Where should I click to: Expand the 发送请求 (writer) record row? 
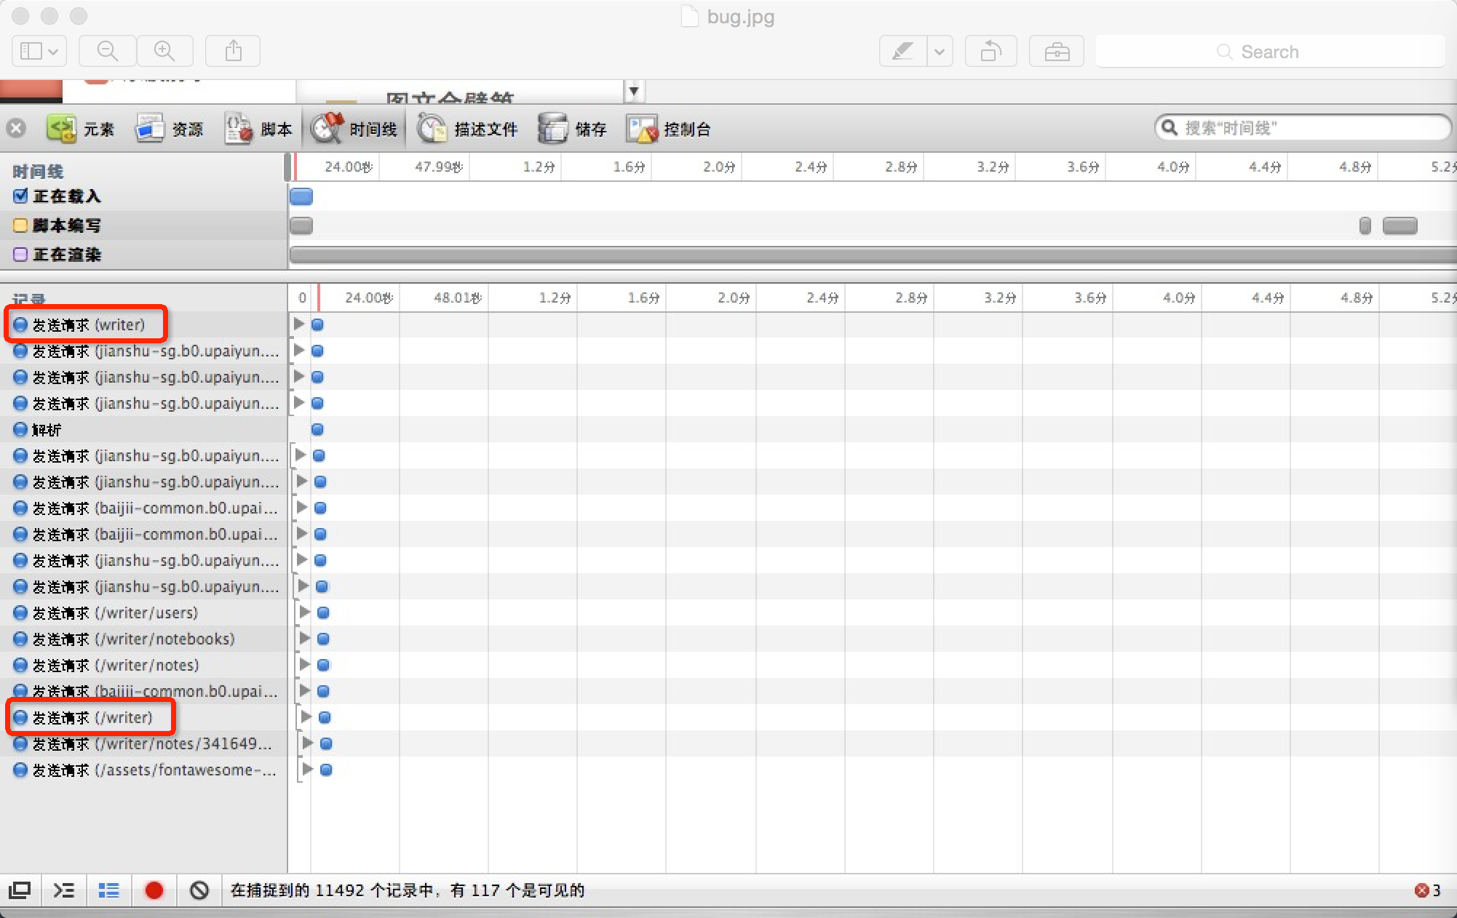tap(298, 324)
